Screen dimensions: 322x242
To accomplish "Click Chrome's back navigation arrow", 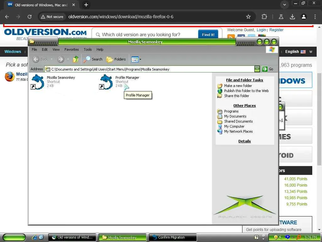I will [x=7, y=17].
